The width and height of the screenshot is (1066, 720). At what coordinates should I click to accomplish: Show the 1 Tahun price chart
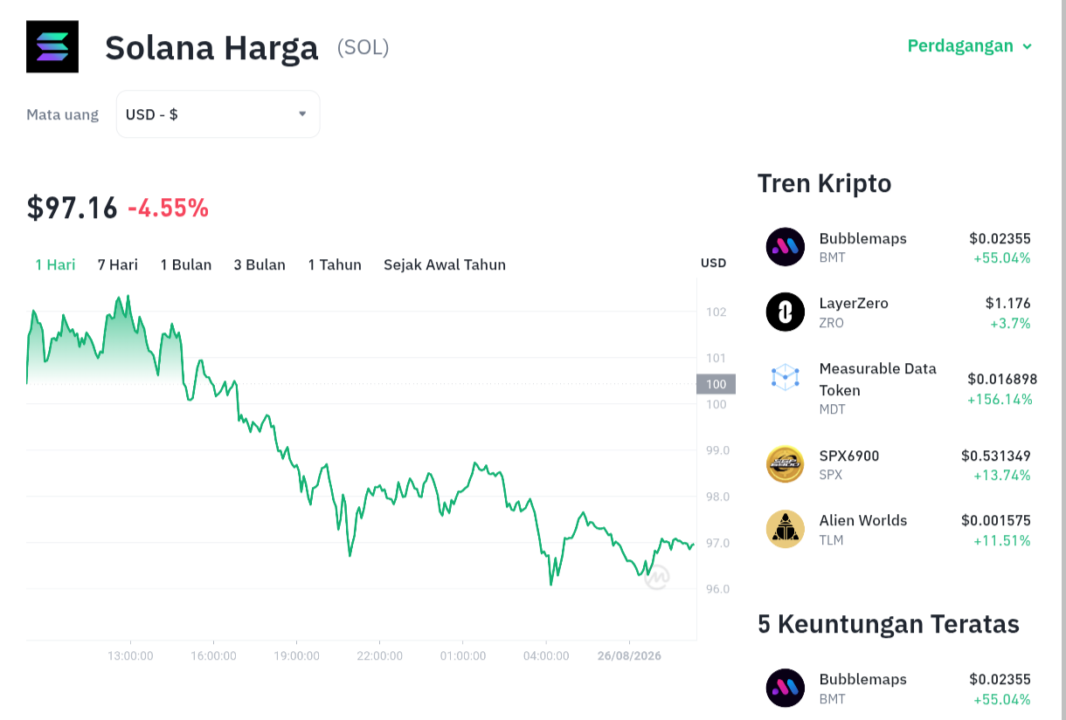tap(335, 264)
